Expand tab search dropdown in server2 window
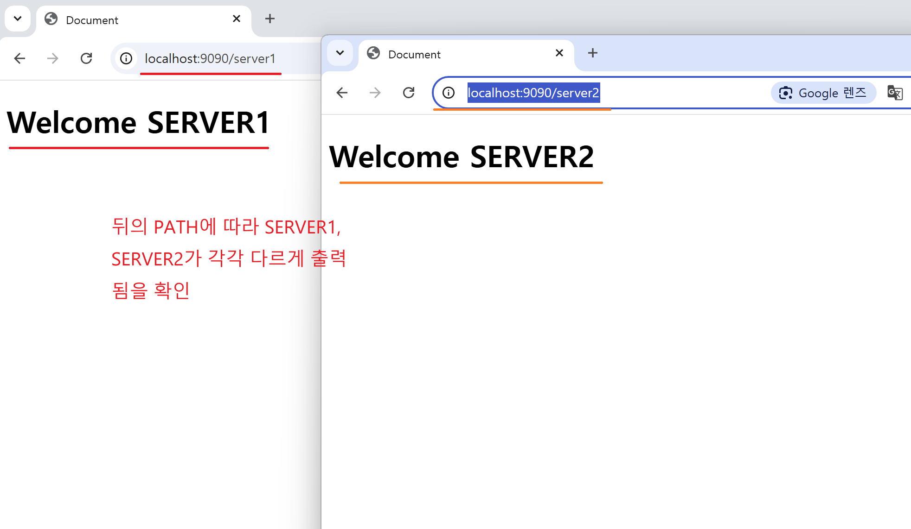Screen dimensions: 911x529 (x=340, y=53)
